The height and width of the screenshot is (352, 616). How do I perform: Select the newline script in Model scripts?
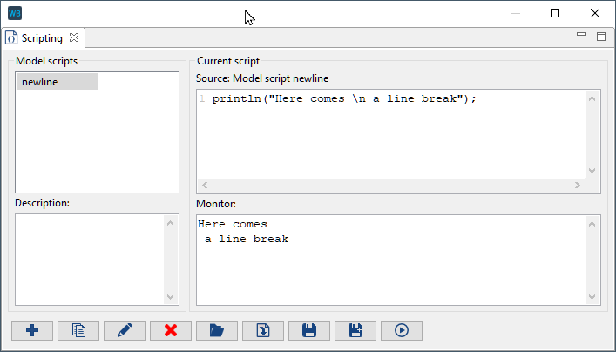pos(57,81)
